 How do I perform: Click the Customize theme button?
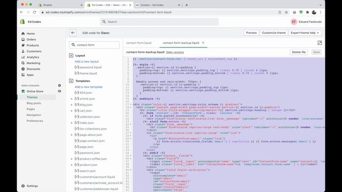(274, 33)
